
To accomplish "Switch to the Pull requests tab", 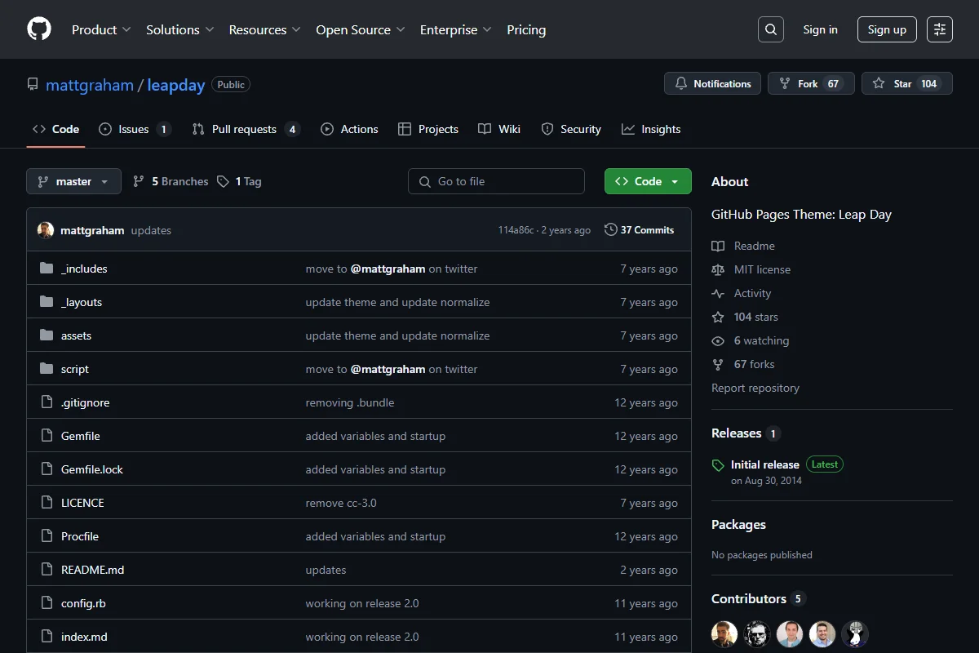I will click(246, 129).
